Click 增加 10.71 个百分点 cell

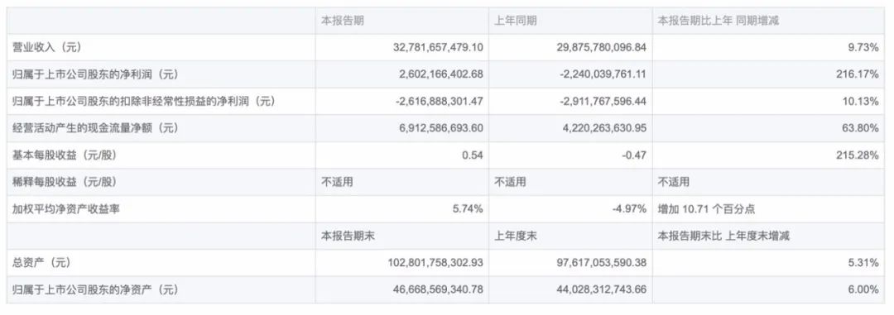pos(706,209)
